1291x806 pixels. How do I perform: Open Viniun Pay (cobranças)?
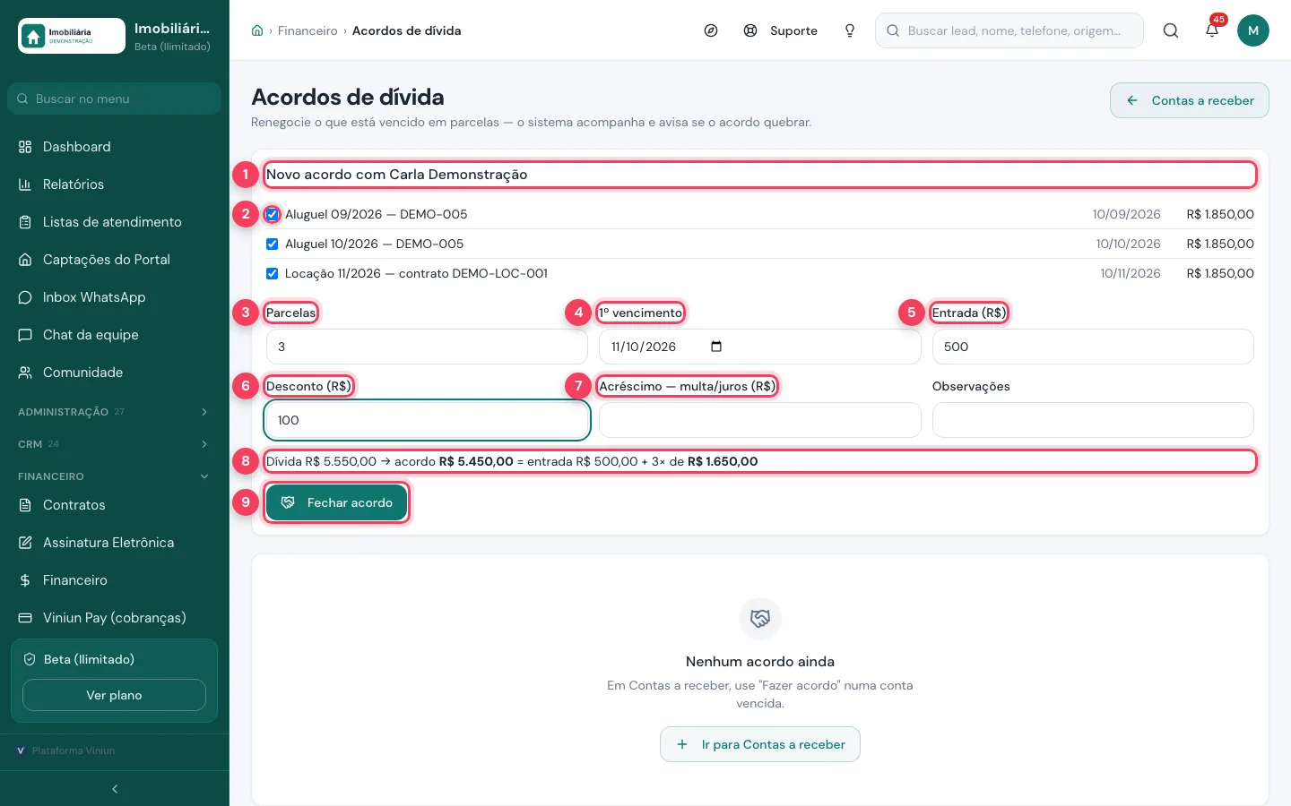click(x=115, y=618)
